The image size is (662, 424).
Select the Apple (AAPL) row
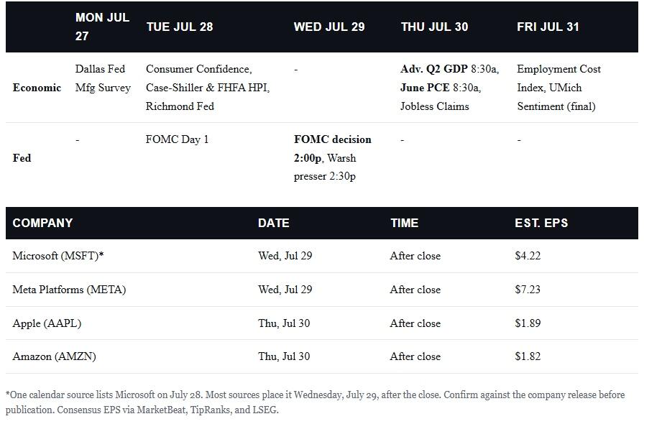click(322, 323)
